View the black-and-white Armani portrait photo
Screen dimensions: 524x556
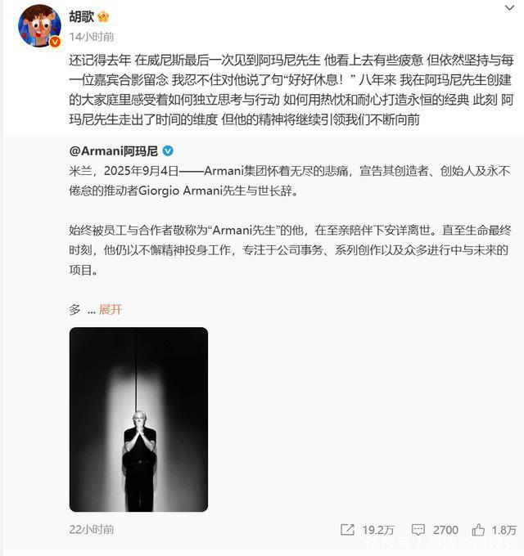point(138,419)
